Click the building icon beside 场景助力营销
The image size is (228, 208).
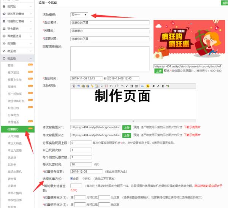pos(4,21)
